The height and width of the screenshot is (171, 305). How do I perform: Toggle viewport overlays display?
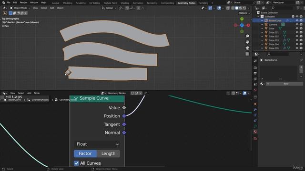point(219,8)
